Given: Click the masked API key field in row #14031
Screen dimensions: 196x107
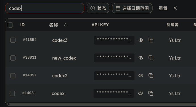Looking at the screenshot, I should coord(114,93).
